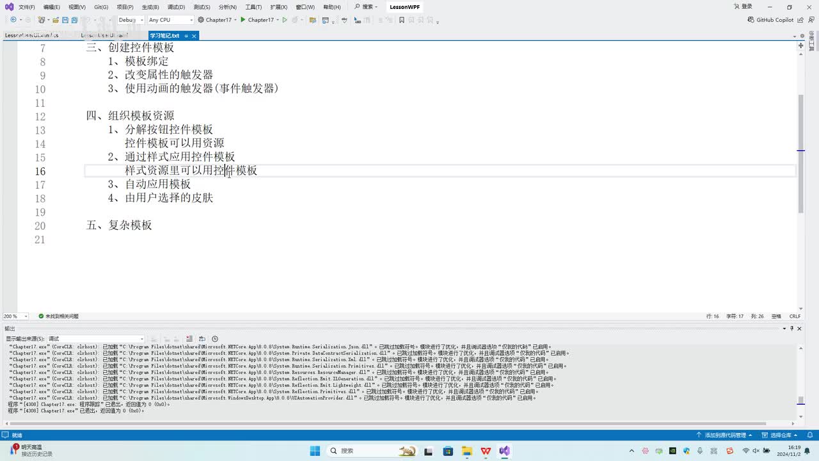Toggle word wrap in output pane
The height and width of the screenshot is (461, 819).
pyautogui.click(x=202, y=339)
